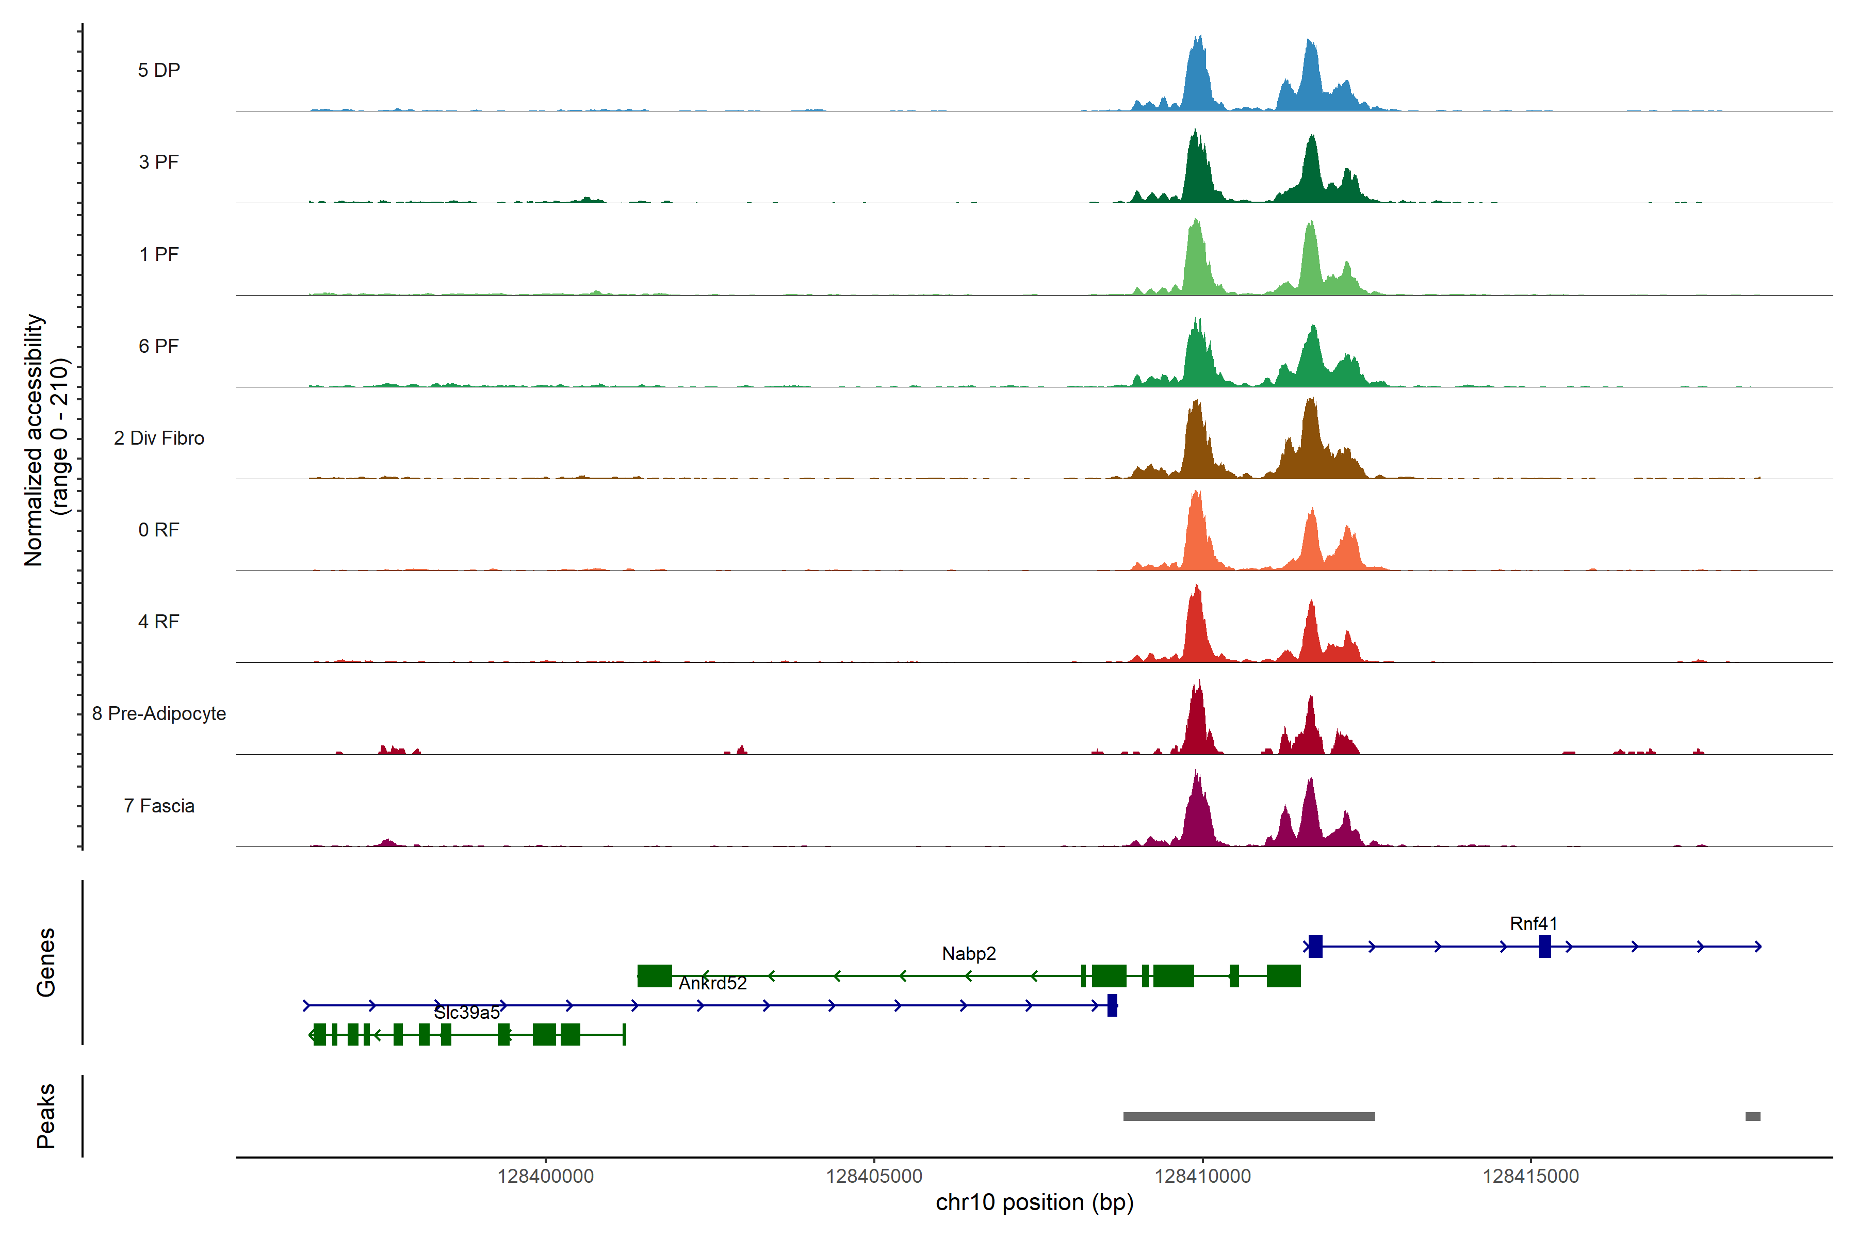Click the leftmost Nabp2 green exon block

tap(655, 976)
